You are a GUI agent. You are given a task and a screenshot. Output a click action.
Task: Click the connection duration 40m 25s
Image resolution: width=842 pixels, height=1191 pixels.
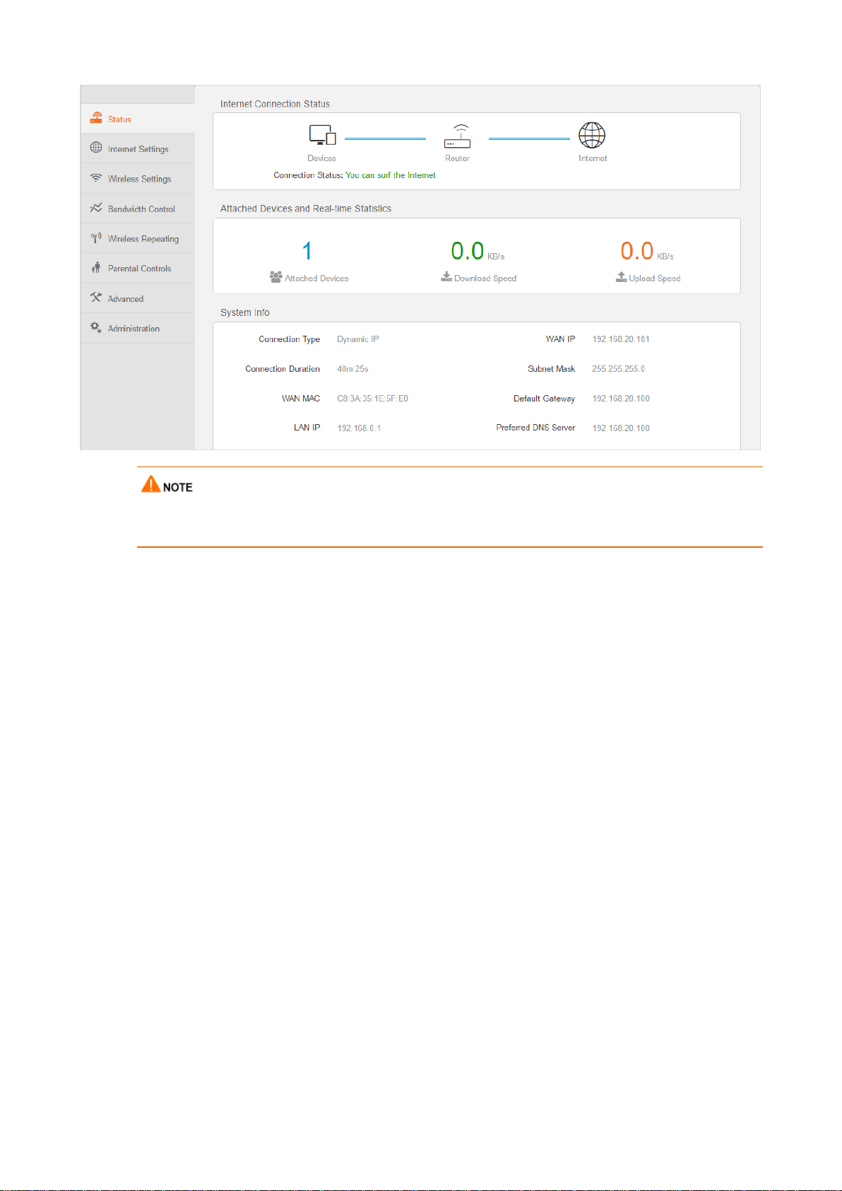tap(352, 369)
